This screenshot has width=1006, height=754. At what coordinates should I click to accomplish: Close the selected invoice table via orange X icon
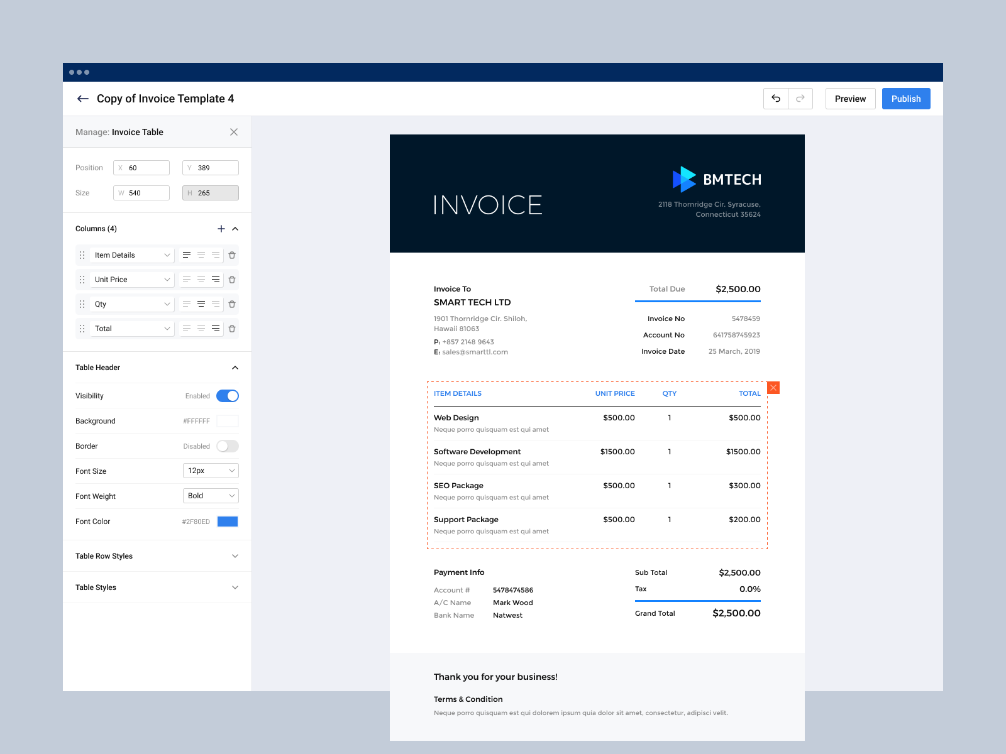click(773, 388)
